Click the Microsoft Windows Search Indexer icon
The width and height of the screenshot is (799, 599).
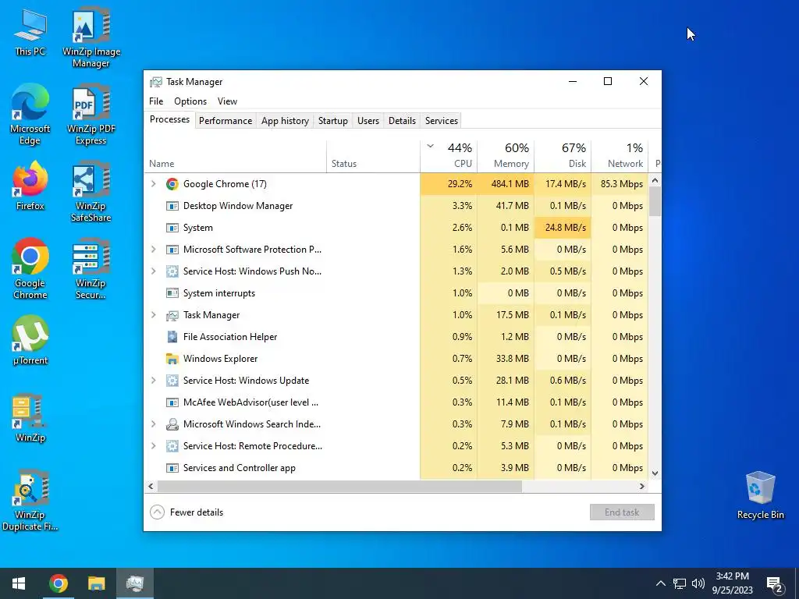pyautogui.click(x=172, y=424)
